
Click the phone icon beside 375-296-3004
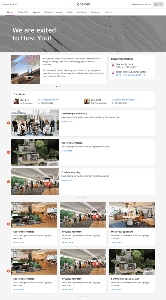(113, 103)
